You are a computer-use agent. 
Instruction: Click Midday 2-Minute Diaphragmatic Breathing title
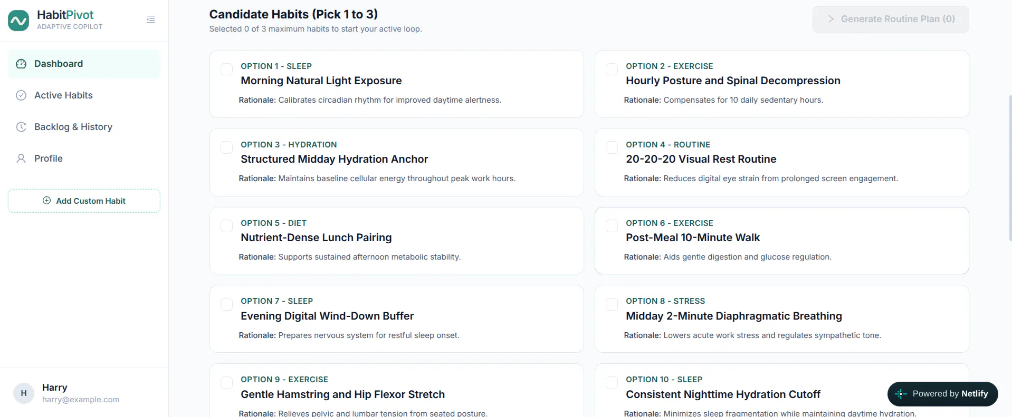click(x=734, y=316)
